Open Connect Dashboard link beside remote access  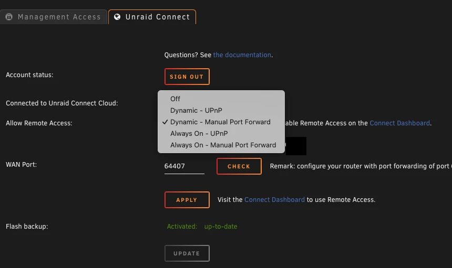pyautogui.click(x=399, y=123)
